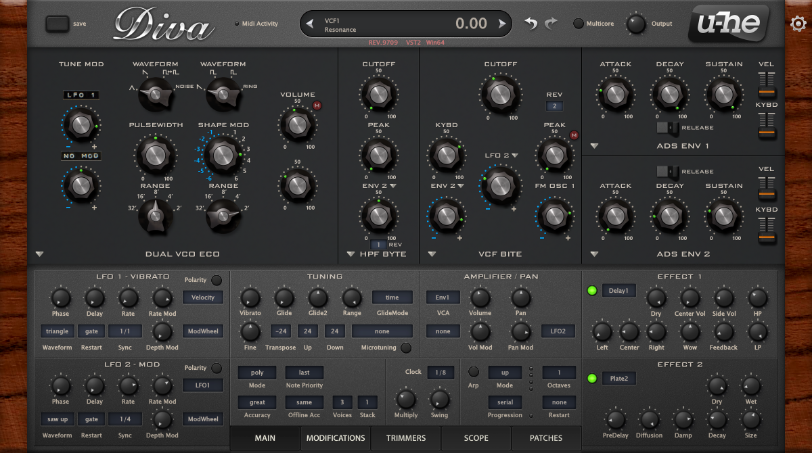Click the Effect 2 Decay knob

coord(717,420)
